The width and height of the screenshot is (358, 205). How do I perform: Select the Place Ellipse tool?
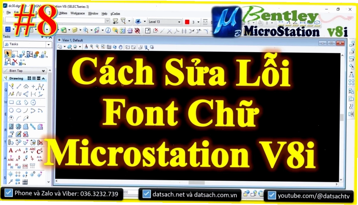[19, 110]
